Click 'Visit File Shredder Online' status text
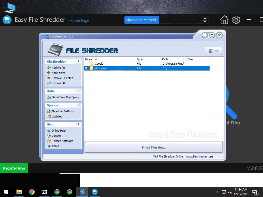Image resolution: width=263 pixels, height=197 pixels. (168, 156)
